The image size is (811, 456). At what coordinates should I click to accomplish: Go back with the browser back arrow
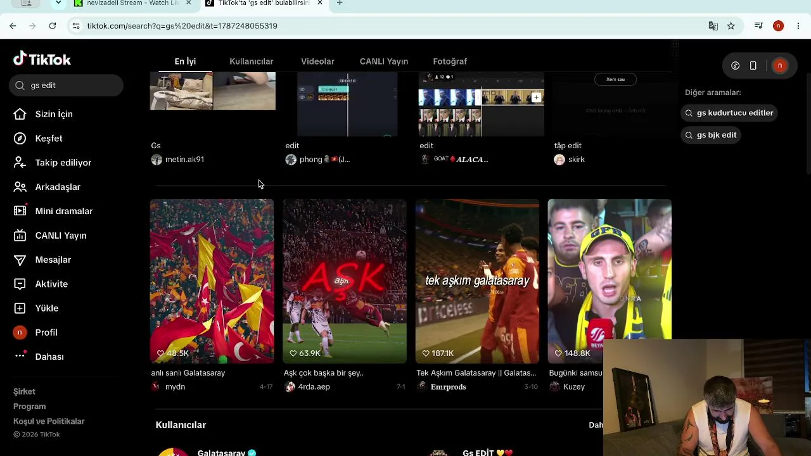13,26
